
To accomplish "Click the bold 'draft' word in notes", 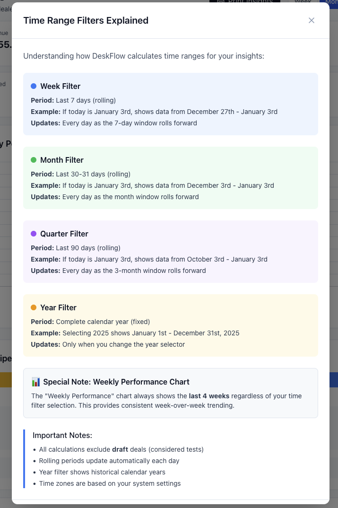I will pyautogui.click(x=121, y=449).
